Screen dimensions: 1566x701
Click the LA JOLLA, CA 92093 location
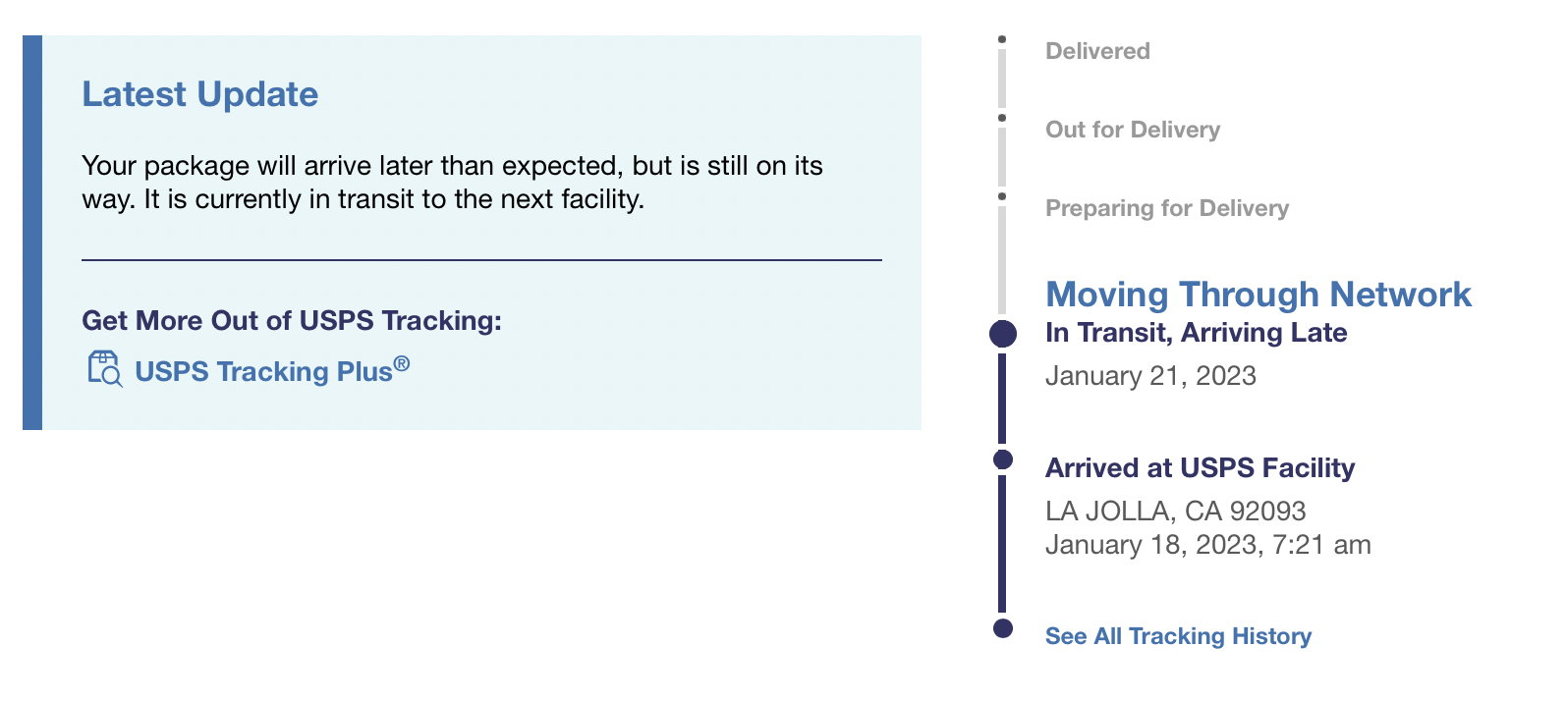coord(1176,511)
